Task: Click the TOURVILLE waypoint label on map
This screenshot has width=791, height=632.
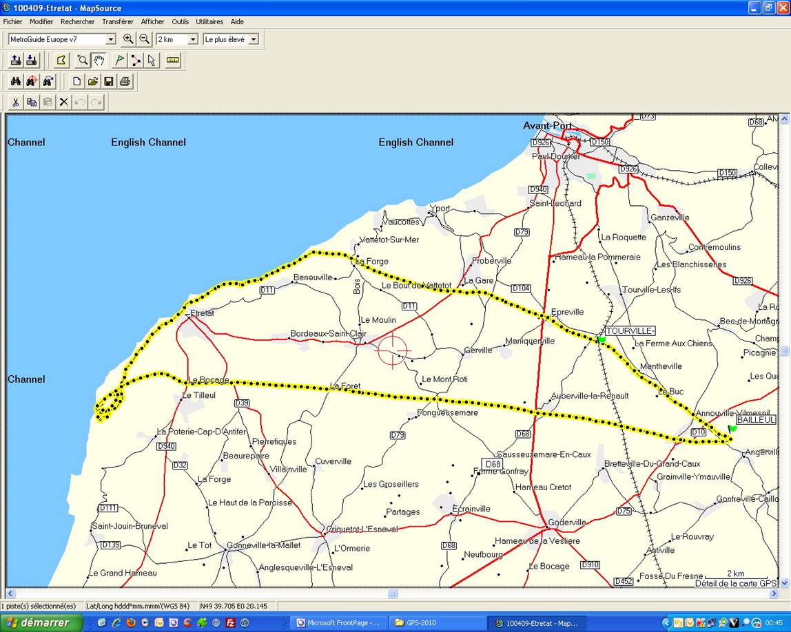Action: 630,330
